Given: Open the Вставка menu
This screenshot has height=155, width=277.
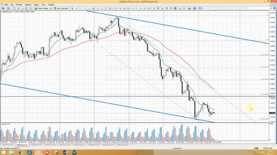Looking at the screenshot, I should tap(19, 5).
